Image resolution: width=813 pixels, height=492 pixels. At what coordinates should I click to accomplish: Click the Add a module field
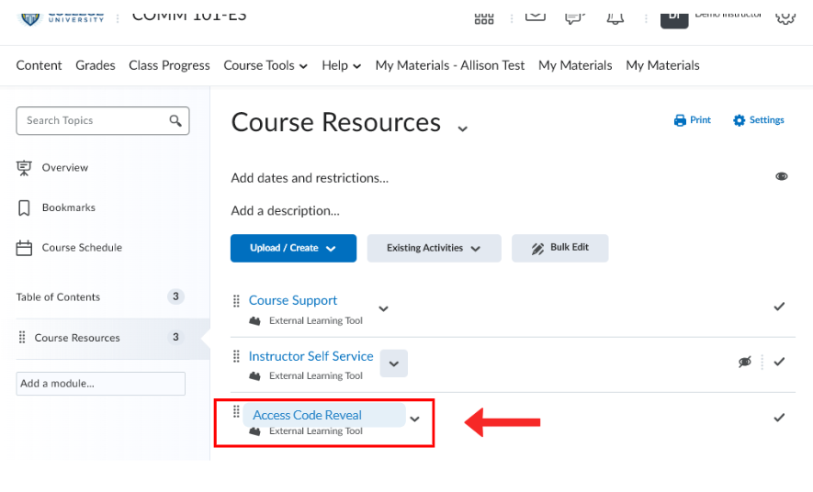[100, 384]
